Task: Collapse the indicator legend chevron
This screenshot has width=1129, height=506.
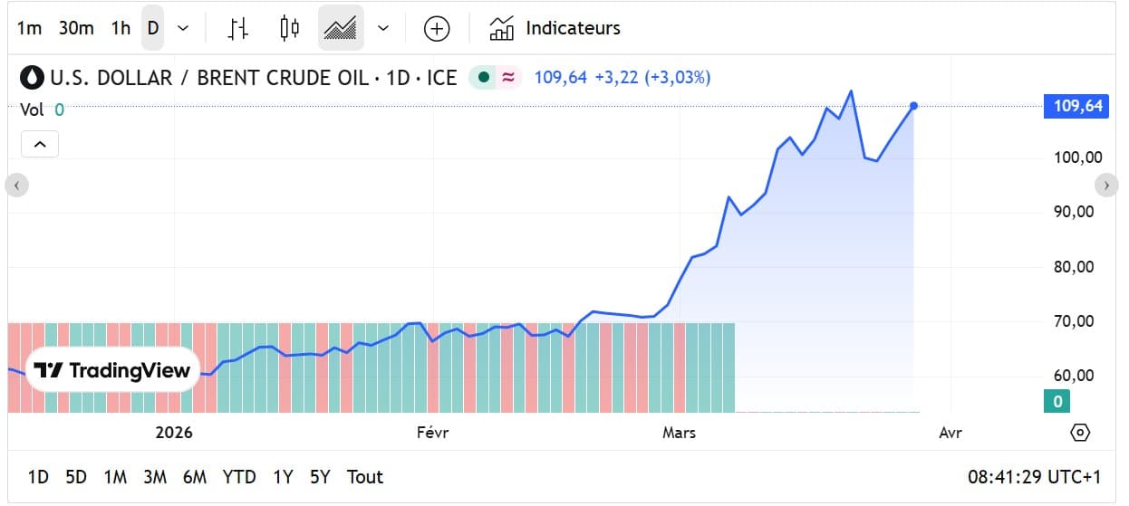Action: click(40, 144)
